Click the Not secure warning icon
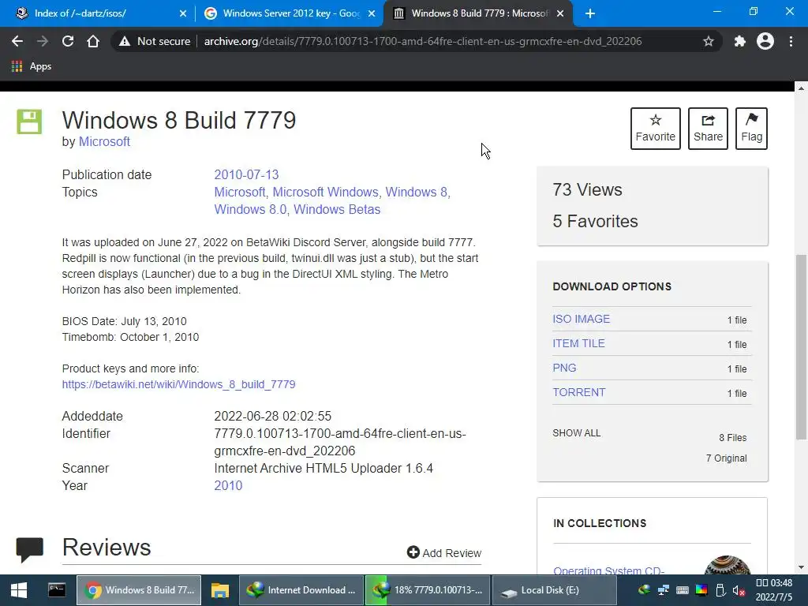808x606 pixels. (x=124, y=41)
